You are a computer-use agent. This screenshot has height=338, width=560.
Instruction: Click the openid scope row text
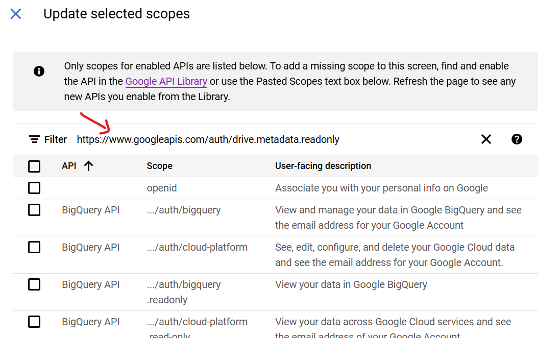[x=162, y=188]
